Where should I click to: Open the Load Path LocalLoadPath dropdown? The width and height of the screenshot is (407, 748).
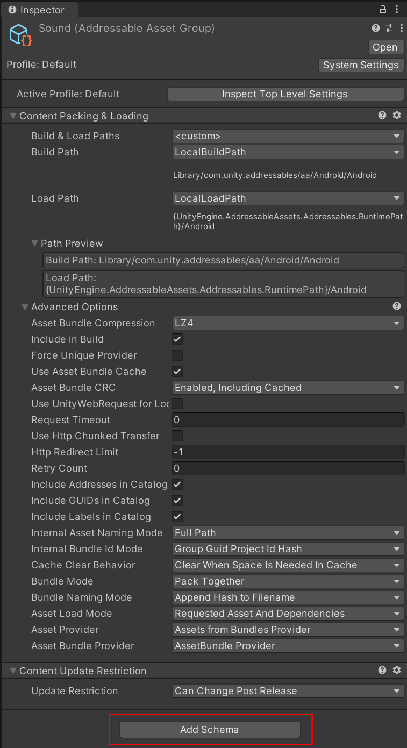[288, 198]
